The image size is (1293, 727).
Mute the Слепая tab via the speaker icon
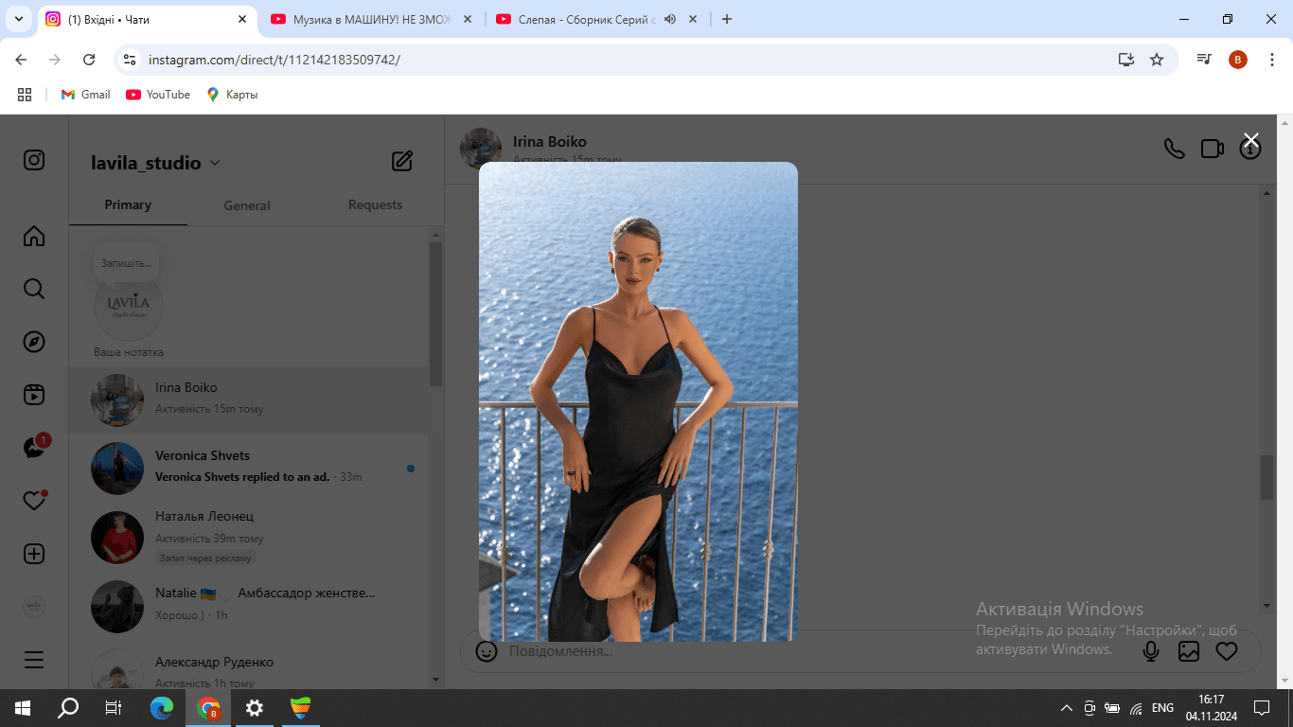(670, 19)
